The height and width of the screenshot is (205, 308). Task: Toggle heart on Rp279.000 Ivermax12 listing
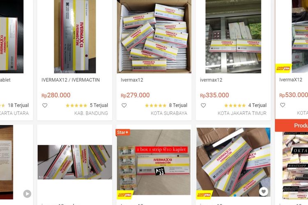(x=124, y=105)
